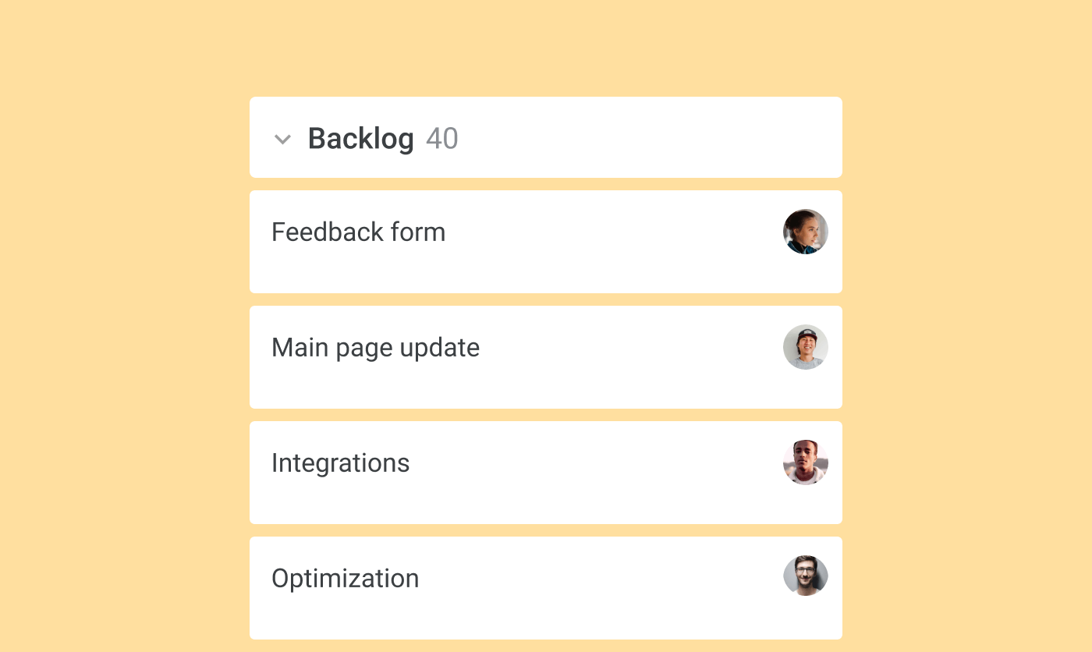Select the Backlog heading label
The image size is (1092, 652).
361,139
